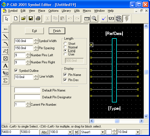The height and width of the screenshot is (136, 150).
Task: Expand the 100.0 grid size dropdown
Action: pos(70,132)
